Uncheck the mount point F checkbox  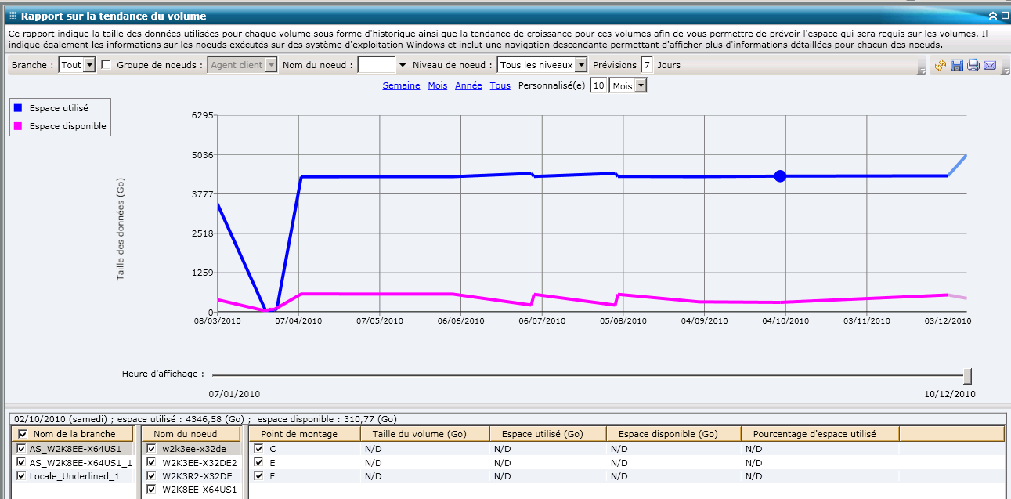tap(258, 475)
